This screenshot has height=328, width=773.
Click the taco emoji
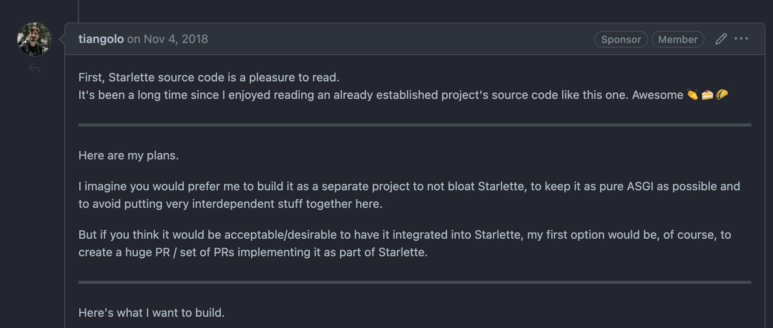tap(722, 95)
